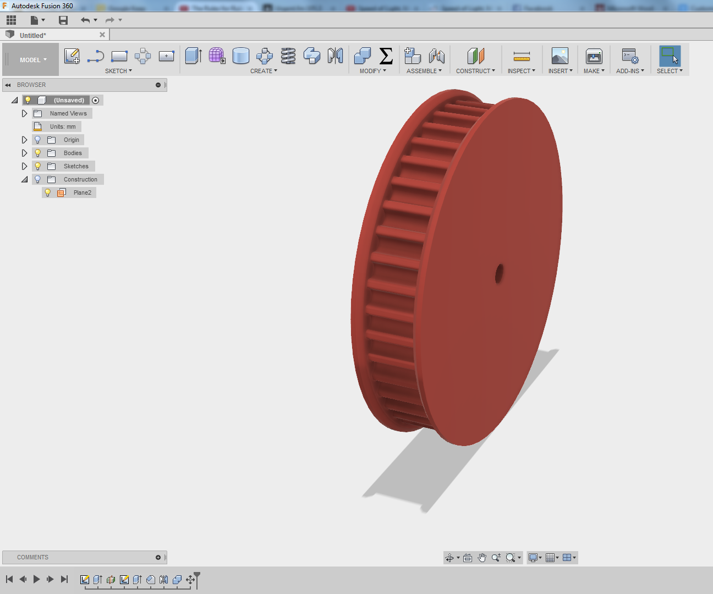Click the Save icon

(63, 20)
